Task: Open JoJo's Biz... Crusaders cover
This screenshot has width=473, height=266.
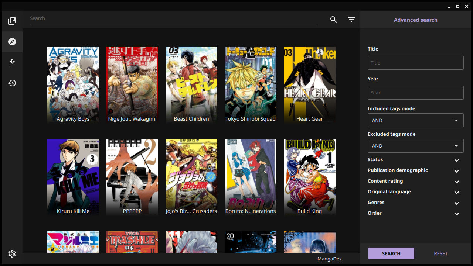Action: click(191, 177)
